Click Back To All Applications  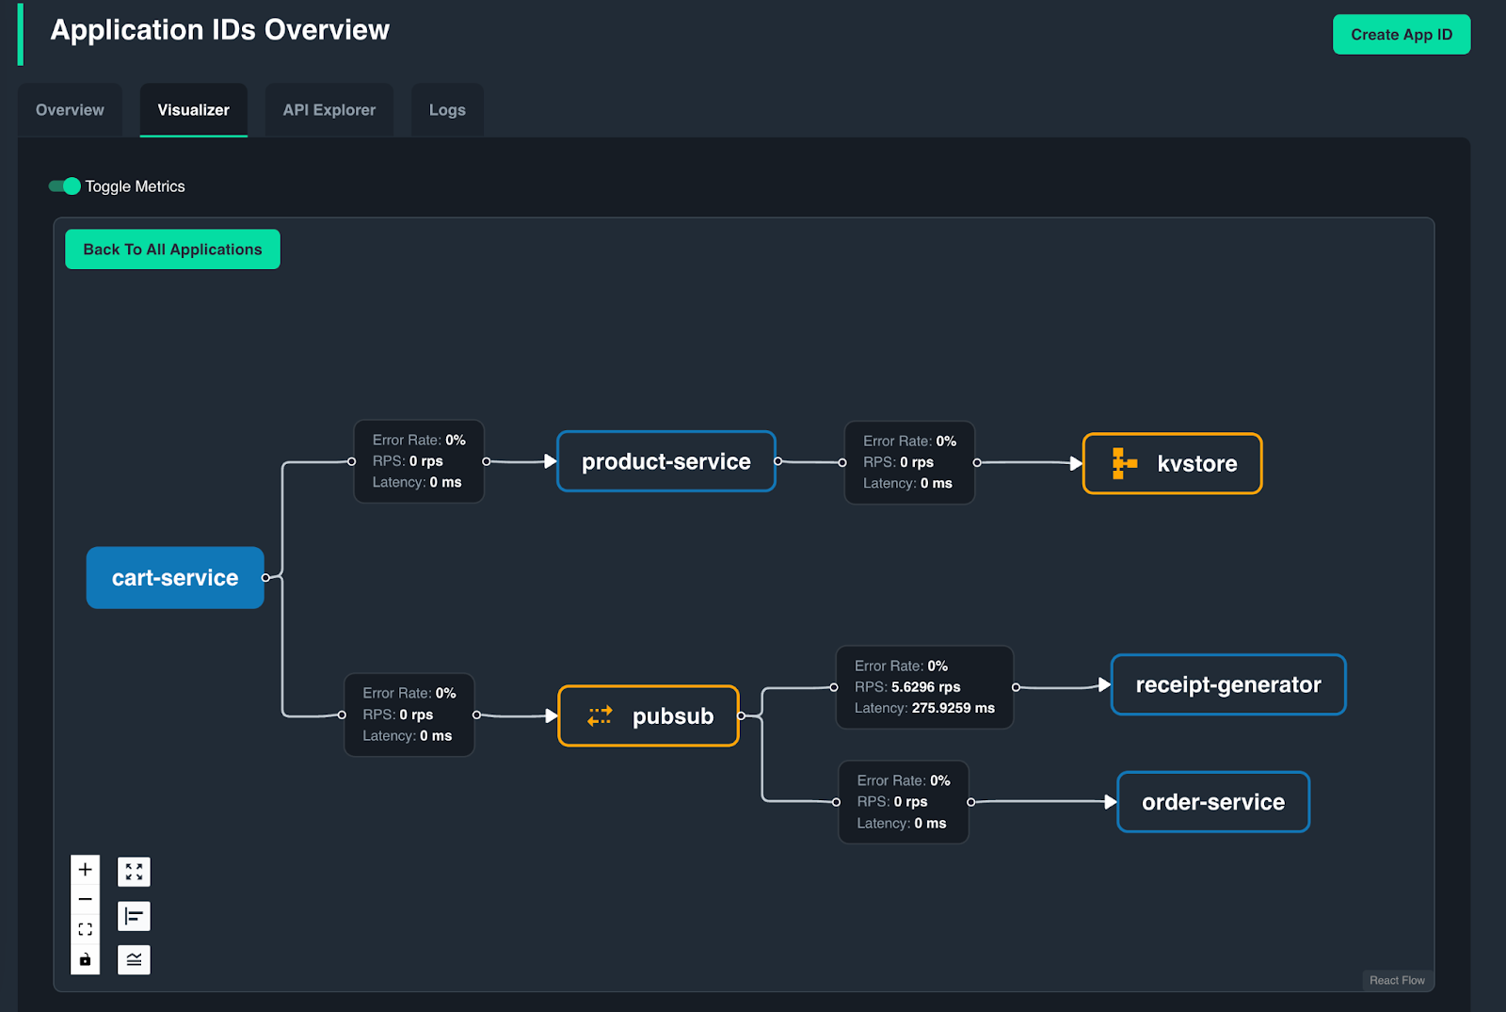point(172,249)
